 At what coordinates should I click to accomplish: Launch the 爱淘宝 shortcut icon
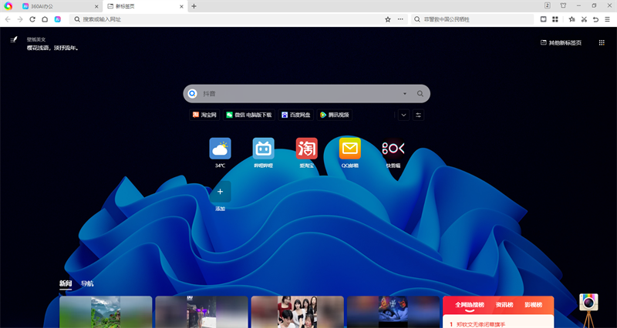tap(306, 149)
